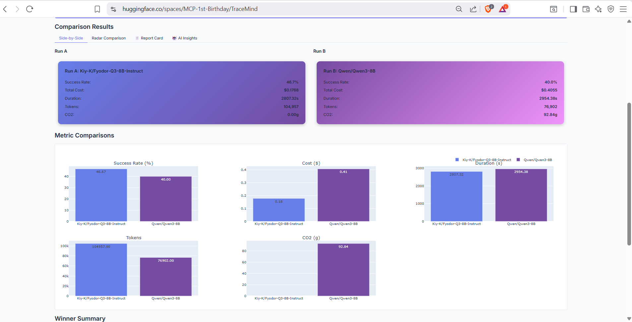Open zoom control in address bar
The width and height of the screenshot is (632, 322).
pyautogui.click(x=459, y=9)
